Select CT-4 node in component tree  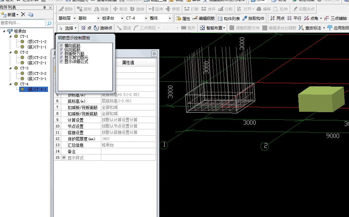click(x=24, y=84)
